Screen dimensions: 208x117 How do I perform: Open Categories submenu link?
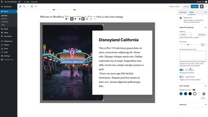click(x=5, y=22)
